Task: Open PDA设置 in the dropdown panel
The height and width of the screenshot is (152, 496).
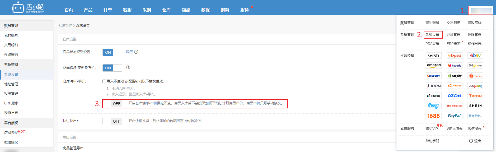Action: coord(432,44)
